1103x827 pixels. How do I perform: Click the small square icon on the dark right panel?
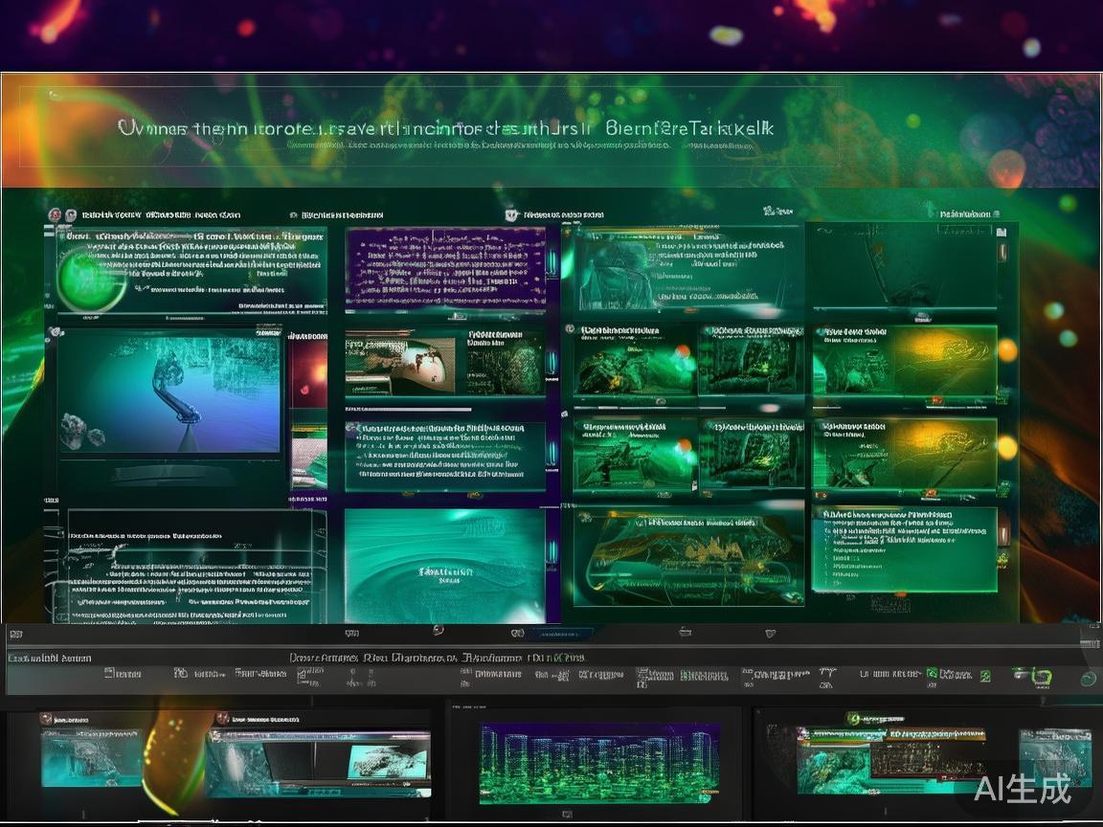click(x=1002, y=232)
